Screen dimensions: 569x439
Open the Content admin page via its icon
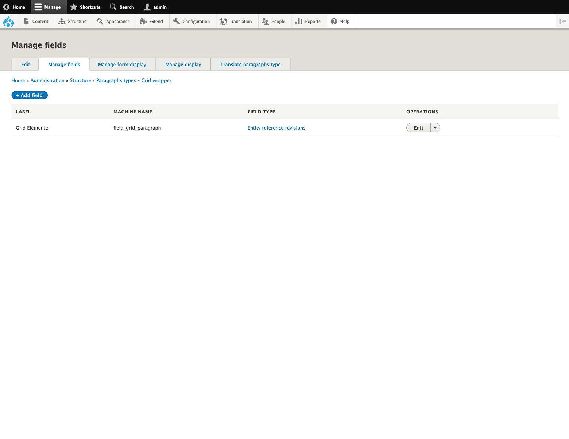click(x=26, y=21)
